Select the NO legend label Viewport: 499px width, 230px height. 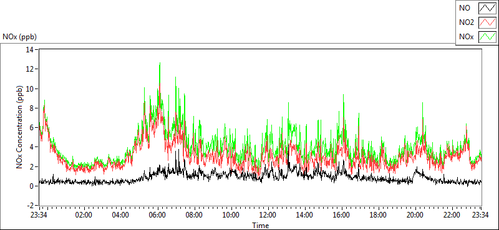tap(464, 9)
